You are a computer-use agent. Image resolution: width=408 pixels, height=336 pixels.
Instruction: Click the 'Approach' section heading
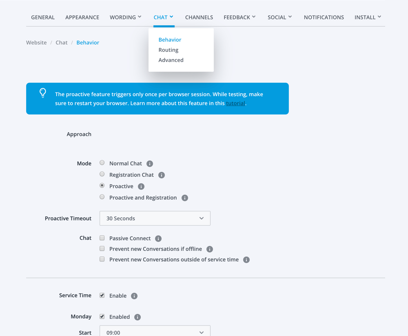click(x=79, y=134)
